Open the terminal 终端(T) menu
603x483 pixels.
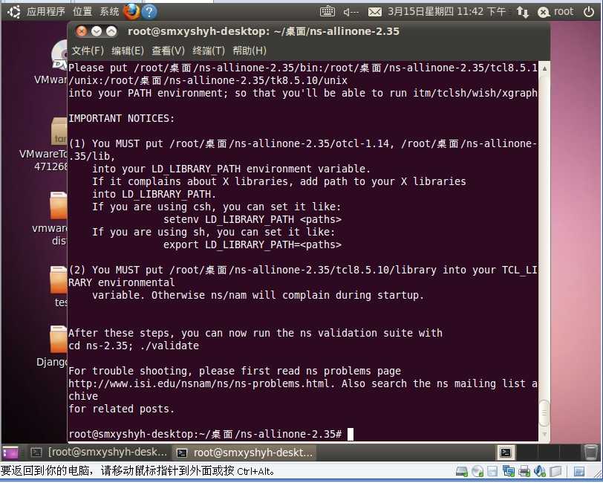pyautogui.click(x=209, y=51)
